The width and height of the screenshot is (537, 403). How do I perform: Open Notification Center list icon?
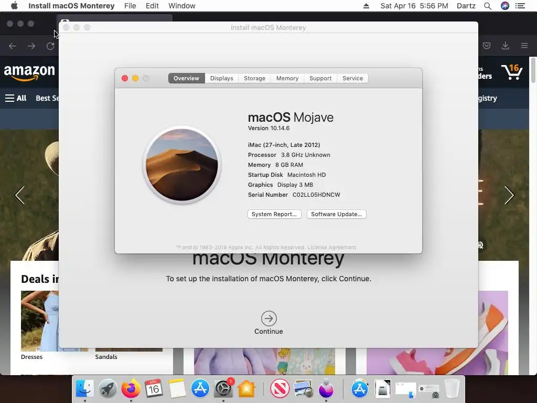(x=520, y=6)
